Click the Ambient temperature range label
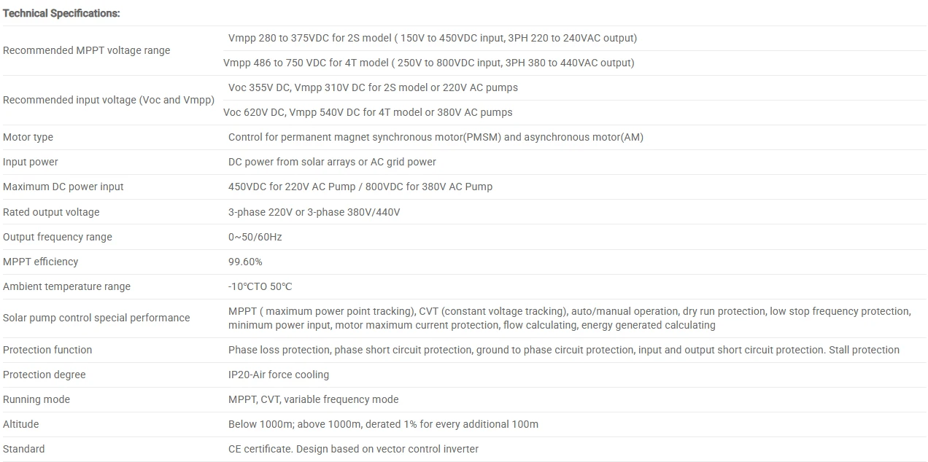This screenshot has height=462, width=928. 67,286
